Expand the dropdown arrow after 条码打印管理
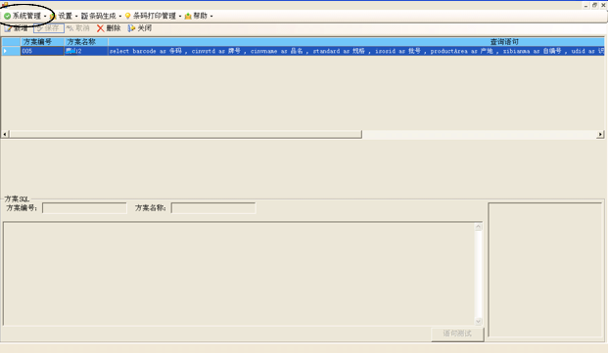This screenshot has height=354, width=608. pyautogui.click(x=180, y=17)
